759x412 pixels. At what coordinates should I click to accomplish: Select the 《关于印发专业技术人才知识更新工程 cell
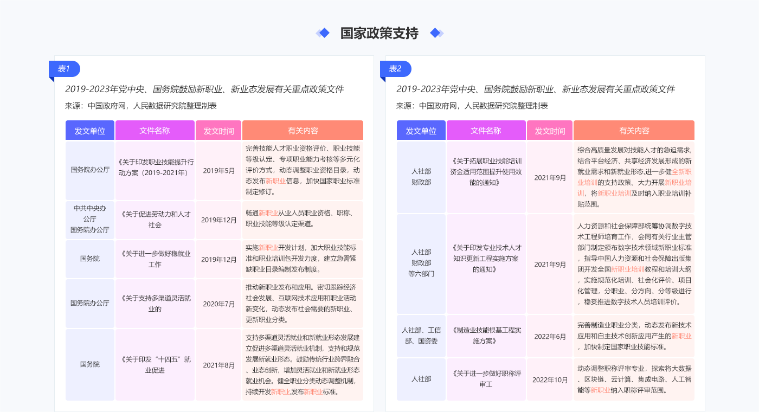click(x=486, y=263)
